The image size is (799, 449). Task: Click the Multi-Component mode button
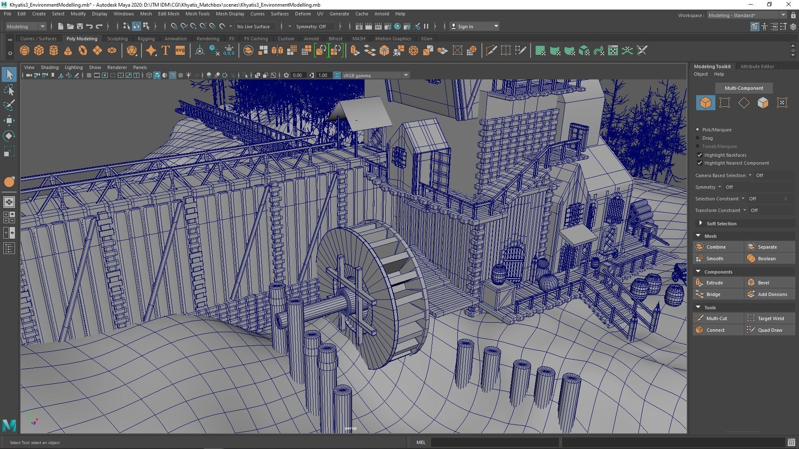click(744, 88)
